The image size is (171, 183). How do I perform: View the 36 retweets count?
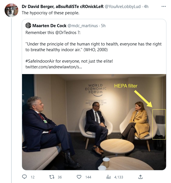[60, 177]
